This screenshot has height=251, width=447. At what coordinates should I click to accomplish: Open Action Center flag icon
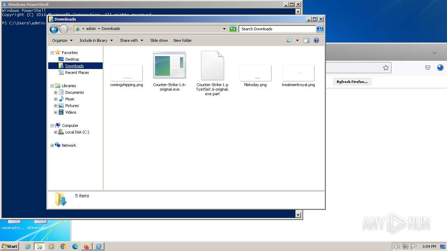pos(414,246)
